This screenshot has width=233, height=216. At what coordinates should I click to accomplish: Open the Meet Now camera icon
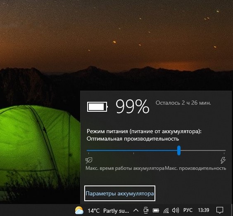(146, 210)
